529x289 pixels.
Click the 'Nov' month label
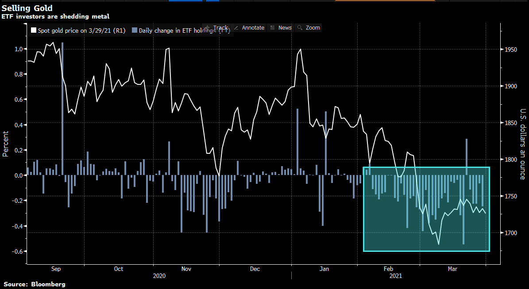click(x=186, y=269)
